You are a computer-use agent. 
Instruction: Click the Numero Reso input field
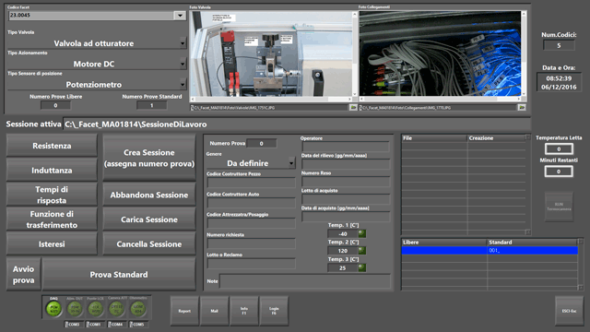346,182
